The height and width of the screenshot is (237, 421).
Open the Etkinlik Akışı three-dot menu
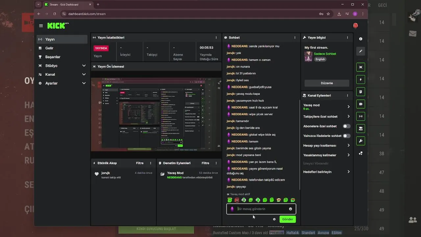pos(151,163)
